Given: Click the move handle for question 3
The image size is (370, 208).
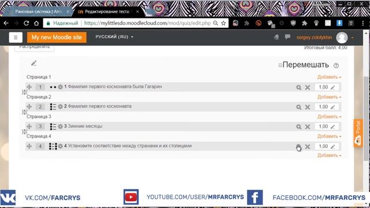Looking at the screenshot, I should point(29,127).
